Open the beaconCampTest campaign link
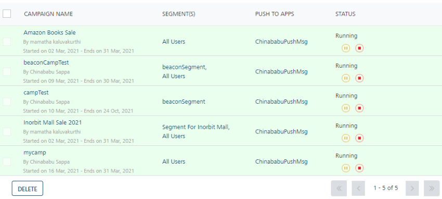 click(46, 63)
